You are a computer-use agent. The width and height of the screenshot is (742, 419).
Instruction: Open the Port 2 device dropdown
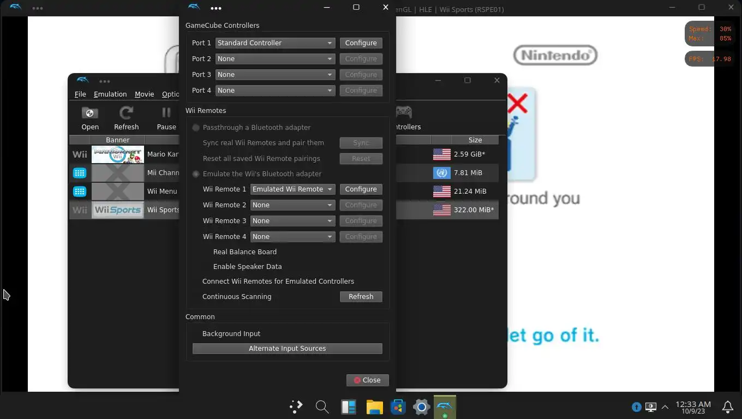point(275,59)
